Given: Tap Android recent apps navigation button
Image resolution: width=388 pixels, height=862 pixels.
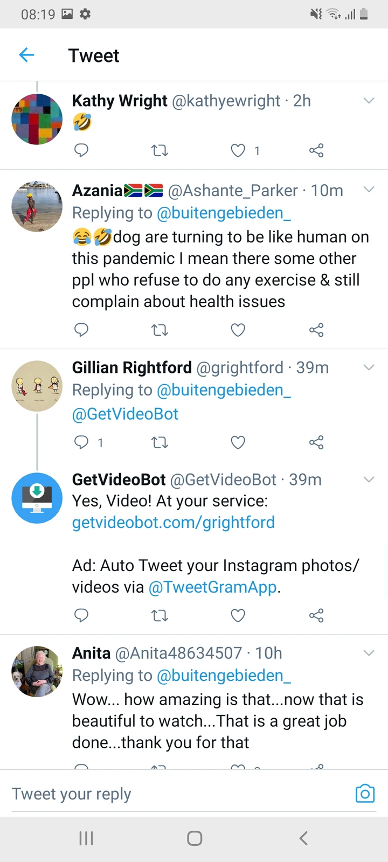Looking at the screenshot, I should [86, 838].
